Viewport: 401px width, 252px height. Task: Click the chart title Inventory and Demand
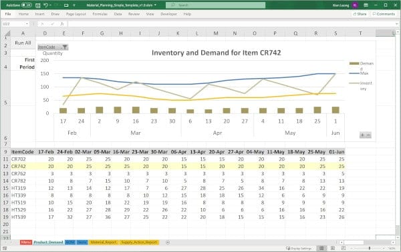click(x=217, y=53)
